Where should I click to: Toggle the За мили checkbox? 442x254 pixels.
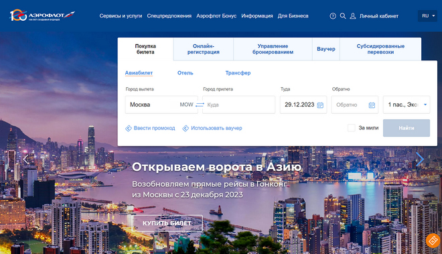coord(351,128)
